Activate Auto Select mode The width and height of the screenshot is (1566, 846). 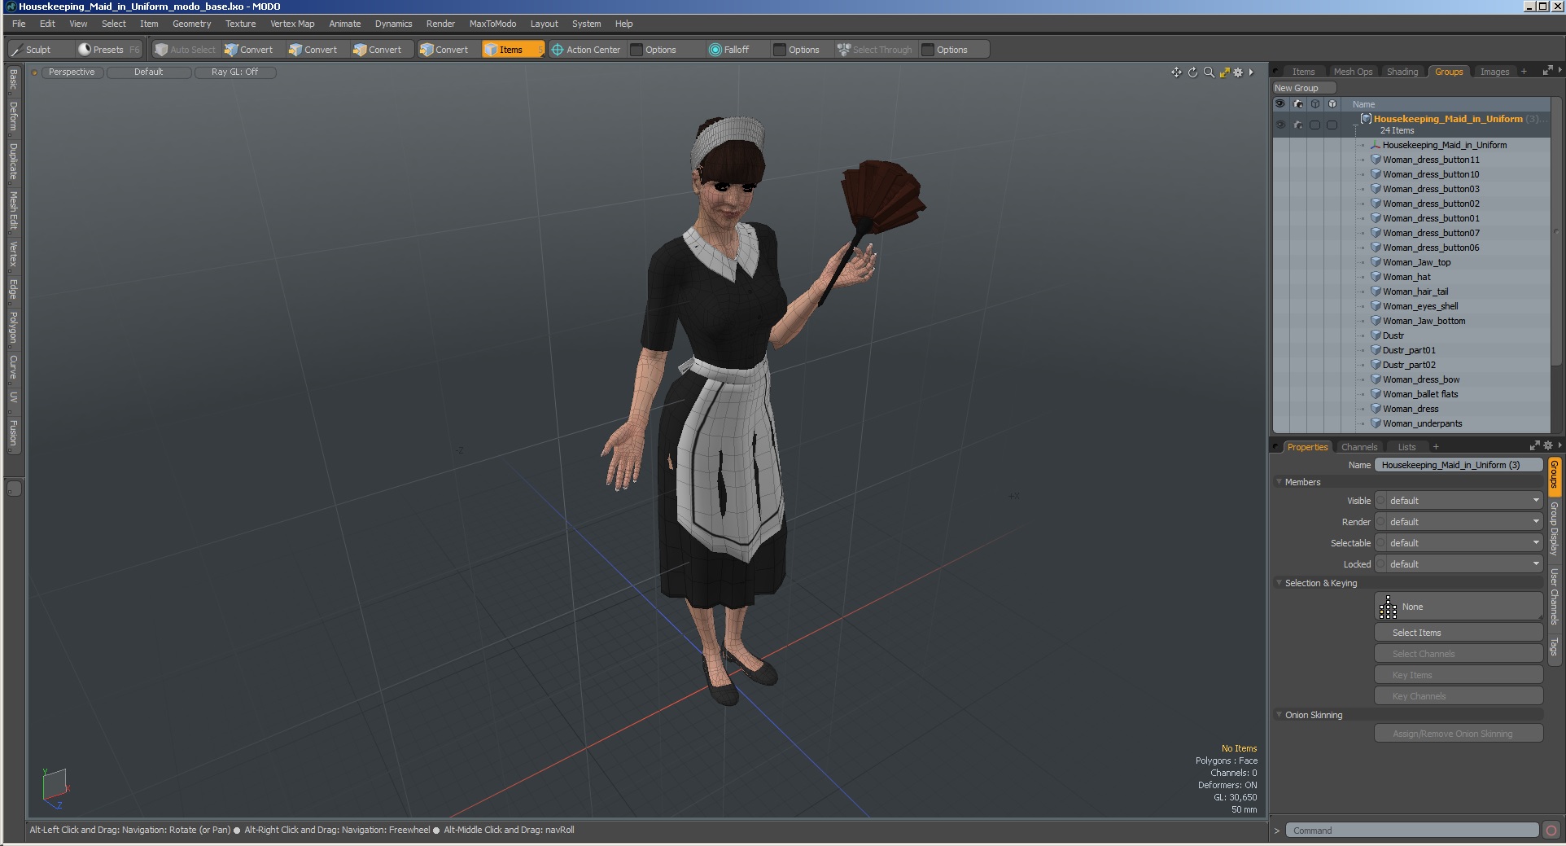[x=186, y=50]
